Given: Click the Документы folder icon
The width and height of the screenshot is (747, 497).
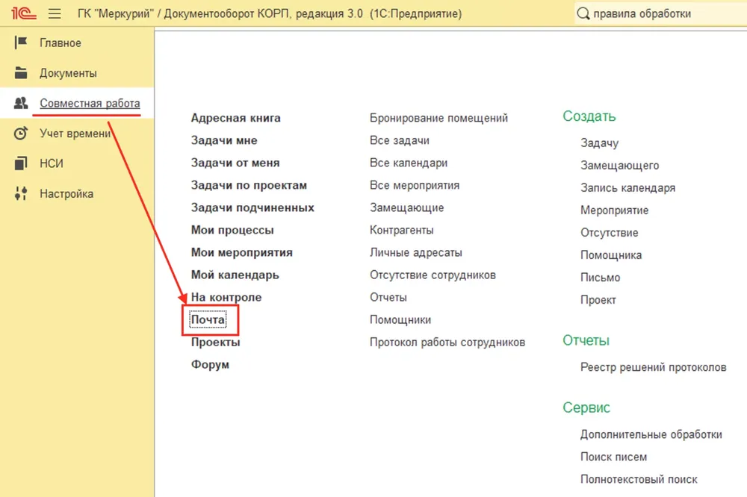Looking at the screenshot, I should (21, 73).
